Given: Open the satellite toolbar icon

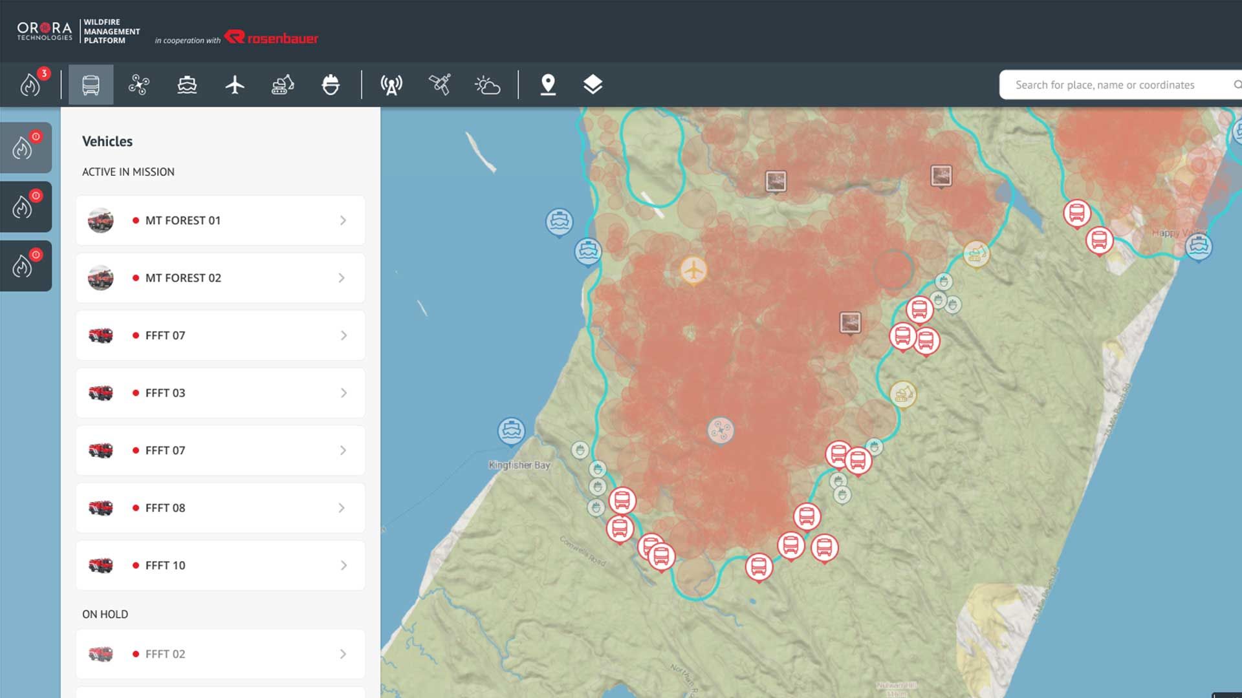Looking at the screenshot, I should 440,85.
